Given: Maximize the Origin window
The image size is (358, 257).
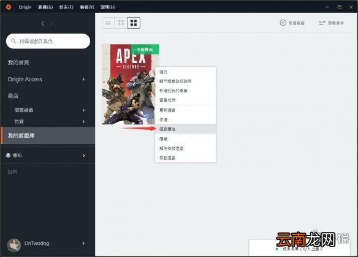Looking at the screenshot, I should [339, 7].
